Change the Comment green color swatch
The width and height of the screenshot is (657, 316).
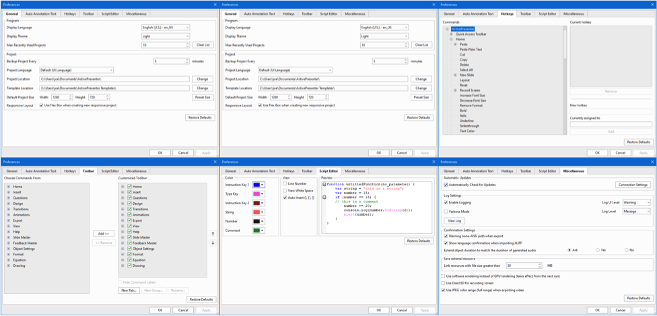[x=258, y=230]
